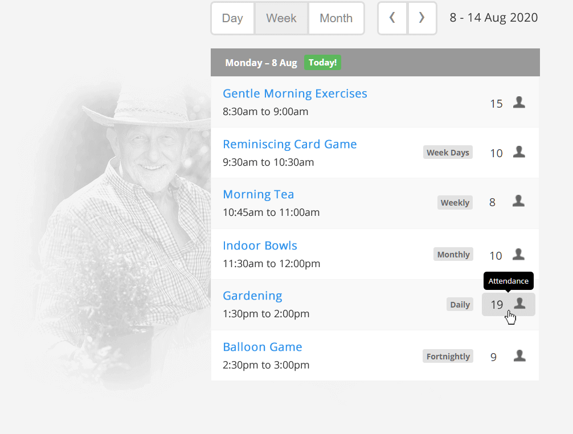Click the Gardening attendance person icon
Screen dimensions: 573x434
click(x=519, y=304)
